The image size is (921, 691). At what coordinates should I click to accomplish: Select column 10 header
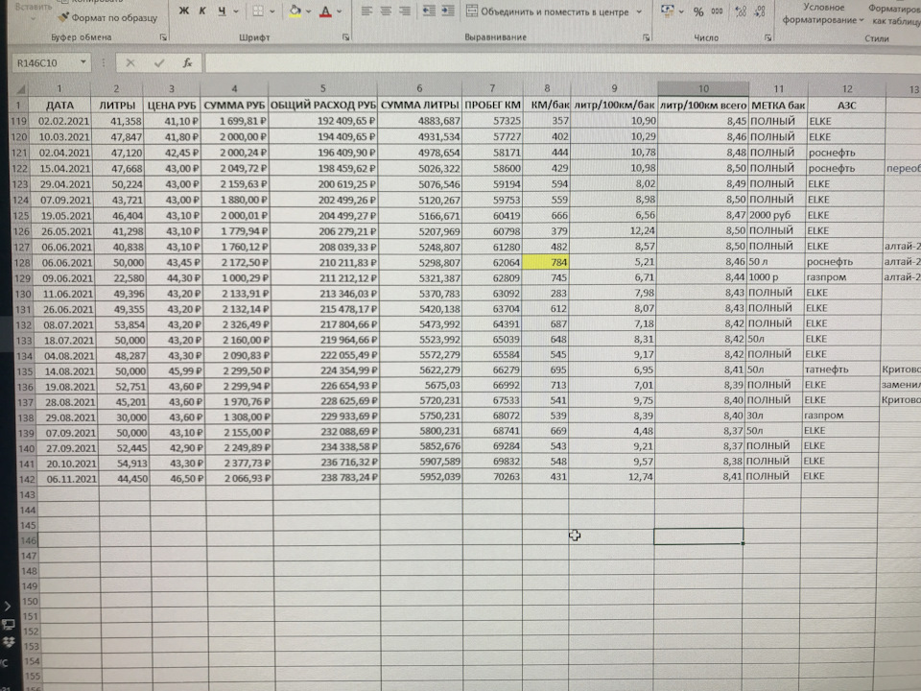coord(703,88)
